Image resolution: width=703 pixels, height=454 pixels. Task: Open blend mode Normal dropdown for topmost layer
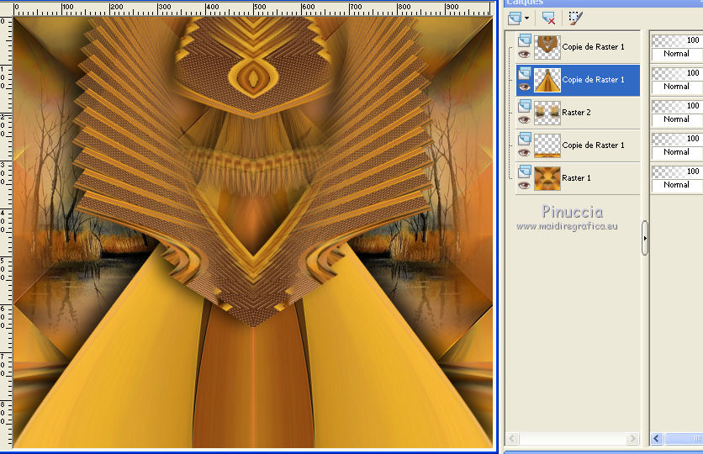coord(677,54)
